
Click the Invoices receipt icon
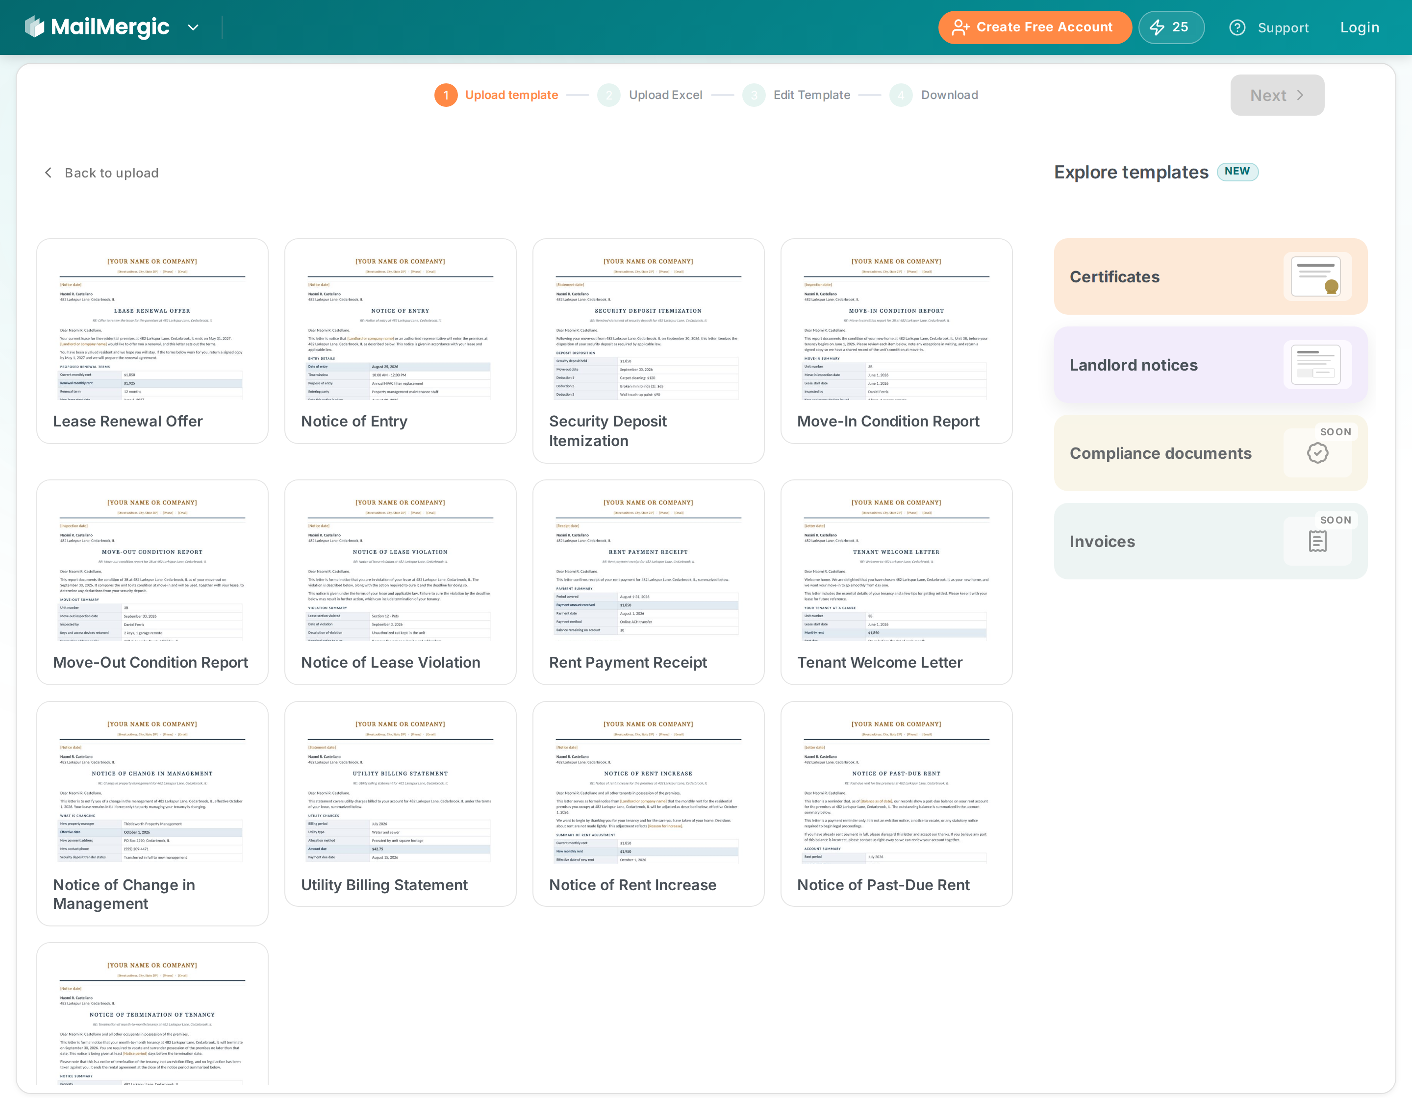pyautogui.click(x=1317, y=542)
